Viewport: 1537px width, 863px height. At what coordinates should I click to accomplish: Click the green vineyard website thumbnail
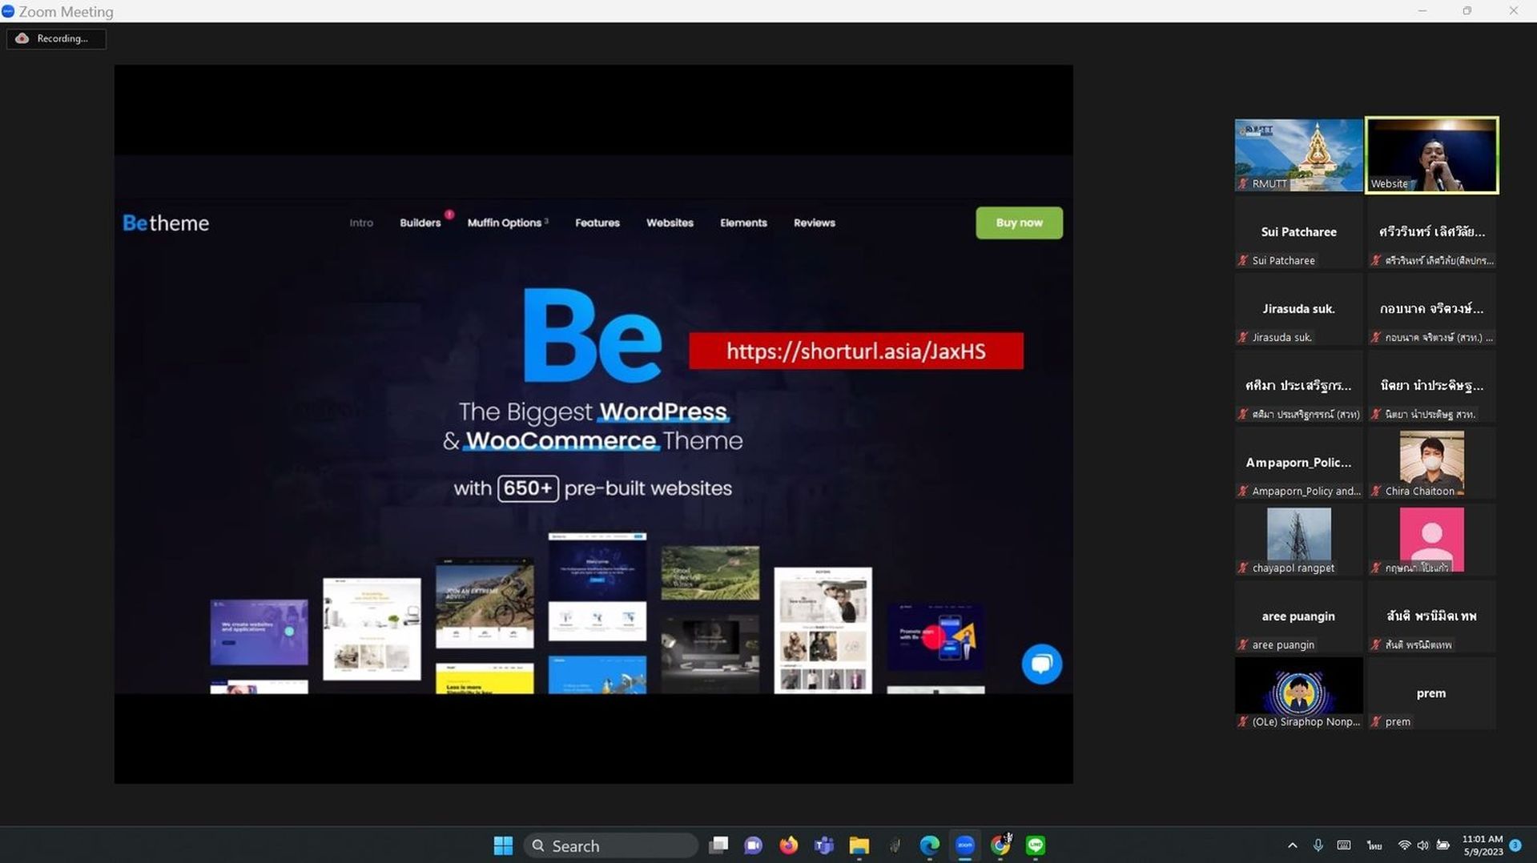tap(710, 573)
